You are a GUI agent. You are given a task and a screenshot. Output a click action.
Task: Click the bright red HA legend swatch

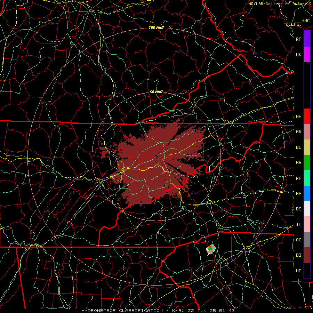click(307, 116)
